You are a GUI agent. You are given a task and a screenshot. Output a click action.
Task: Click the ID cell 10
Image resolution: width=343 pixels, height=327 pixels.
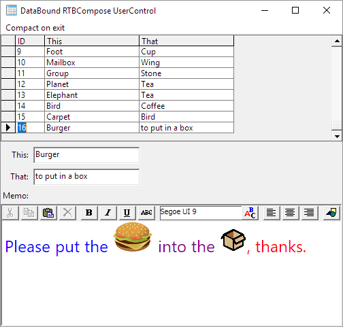(x=30, y=63)
